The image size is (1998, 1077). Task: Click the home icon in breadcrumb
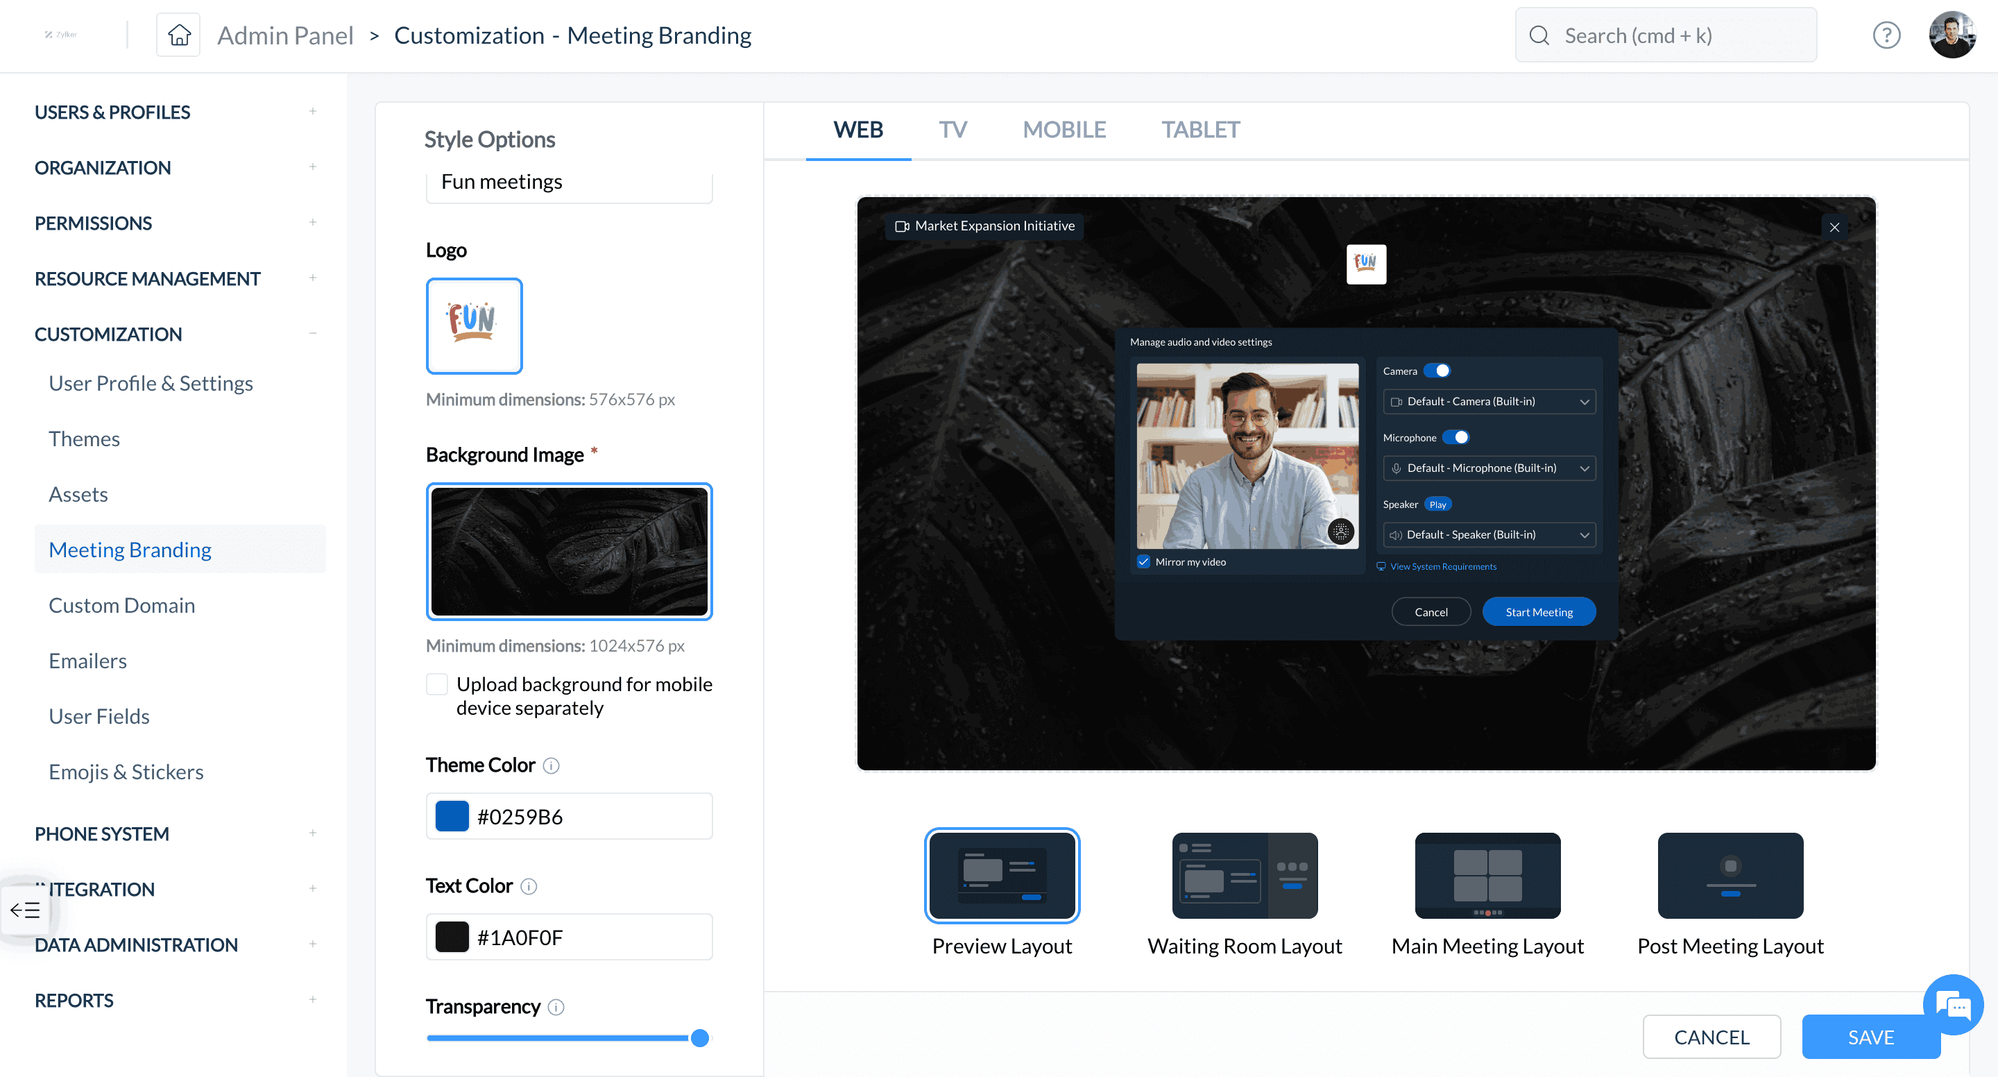pos(178,35)
